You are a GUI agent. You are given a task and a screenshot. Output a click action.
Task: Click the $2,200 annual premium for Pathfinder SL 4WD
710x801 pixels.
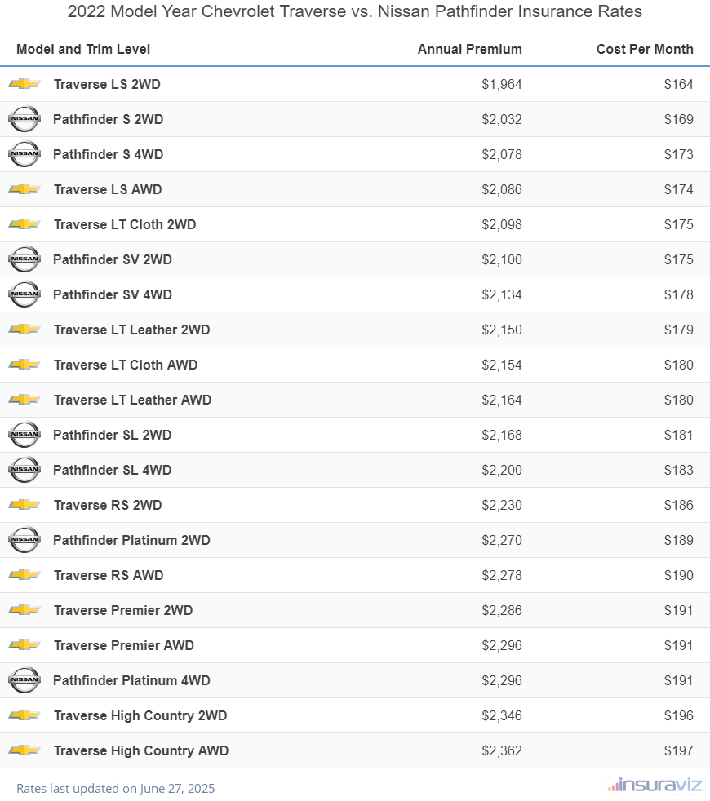click(x=502, y=470)
